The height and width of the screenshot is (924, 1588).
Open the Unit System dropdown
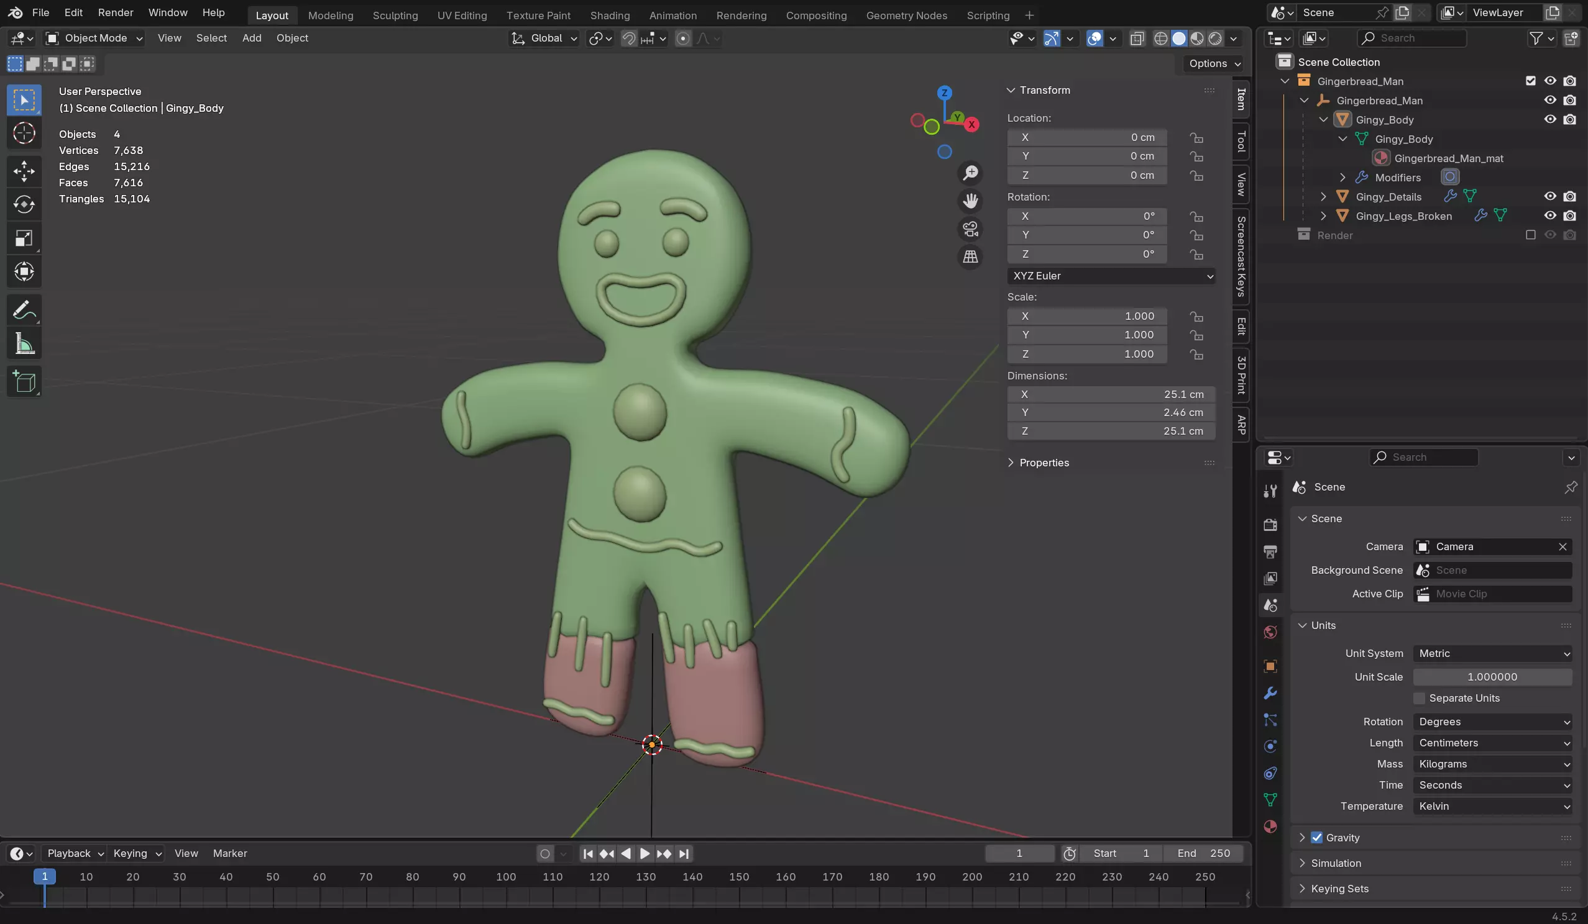[x=1492, y=653]
